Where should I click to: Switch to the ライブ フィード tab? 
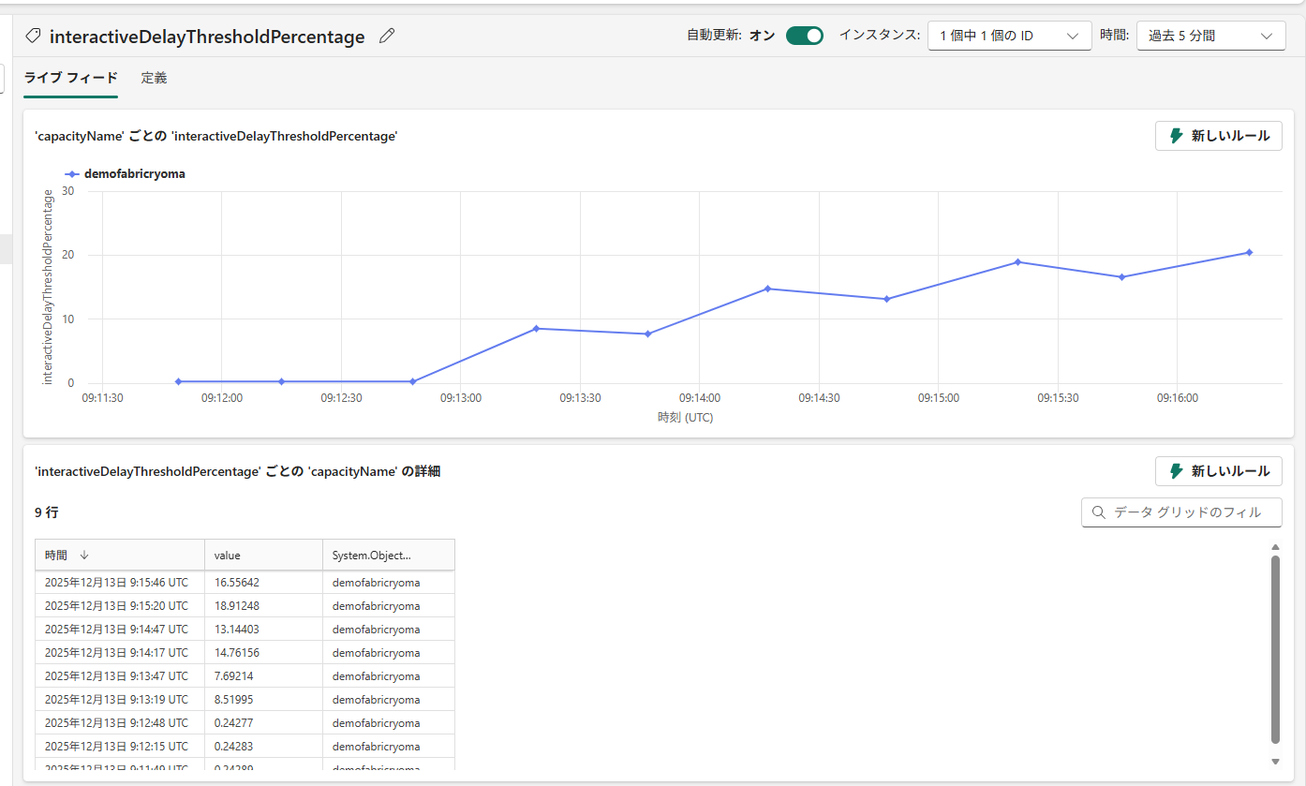[x=71, y=78]
